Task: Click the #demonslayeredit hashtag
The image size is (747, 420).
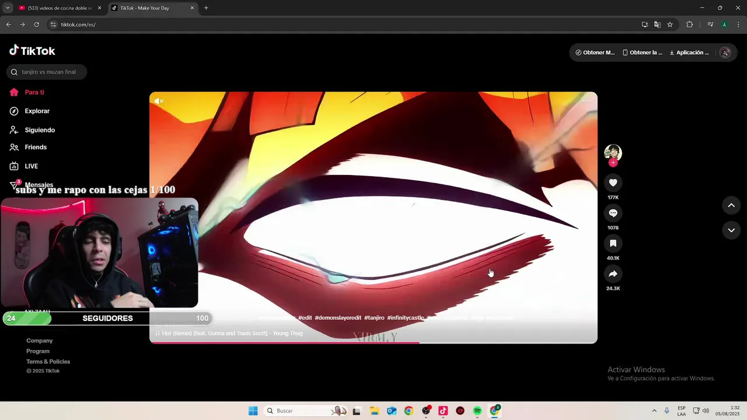Action: click(x=338, y=318)
